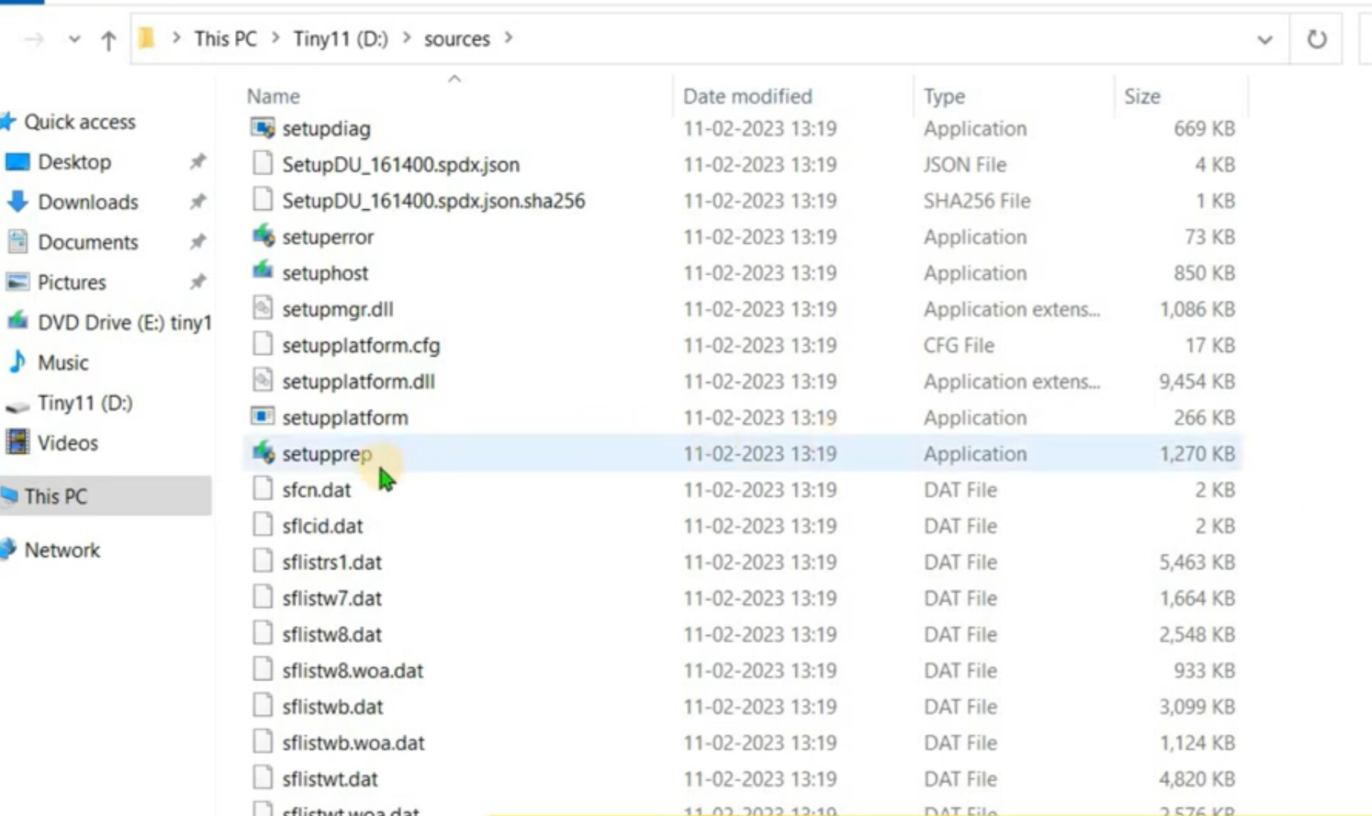The image size is (1372, 816).
Task: Sort by the Type column header
Action: [x=944, y=96]
